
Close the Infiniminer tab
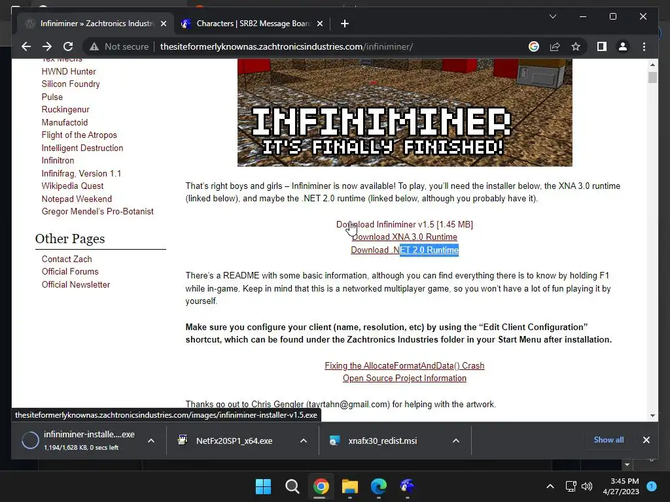[163, 24]
